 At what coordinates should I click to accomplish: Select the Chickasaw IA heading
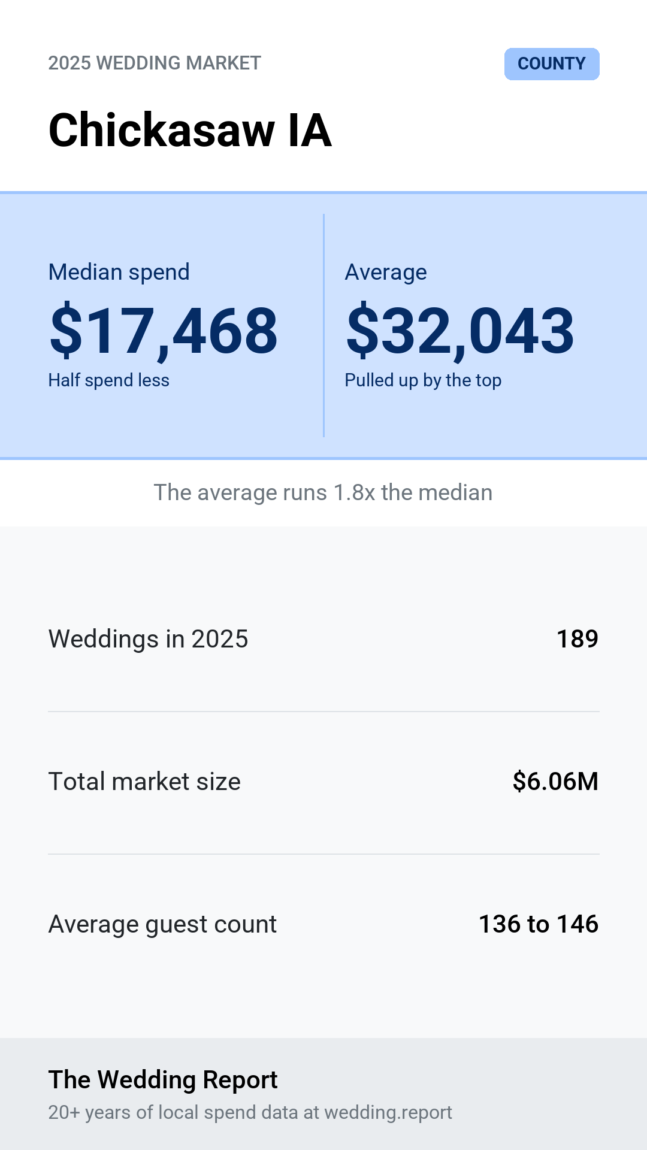pos(190,130)
